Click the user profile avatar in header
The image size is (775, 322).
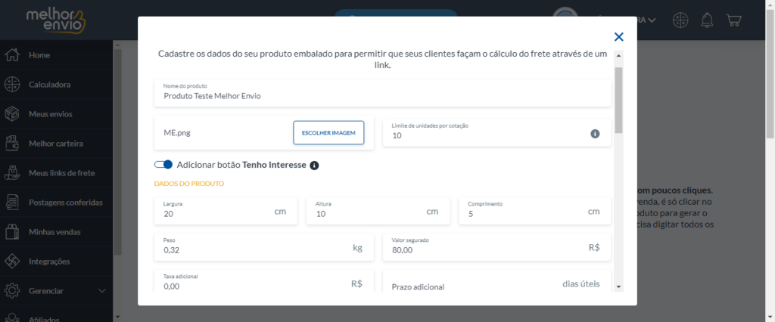coord(565,18)
